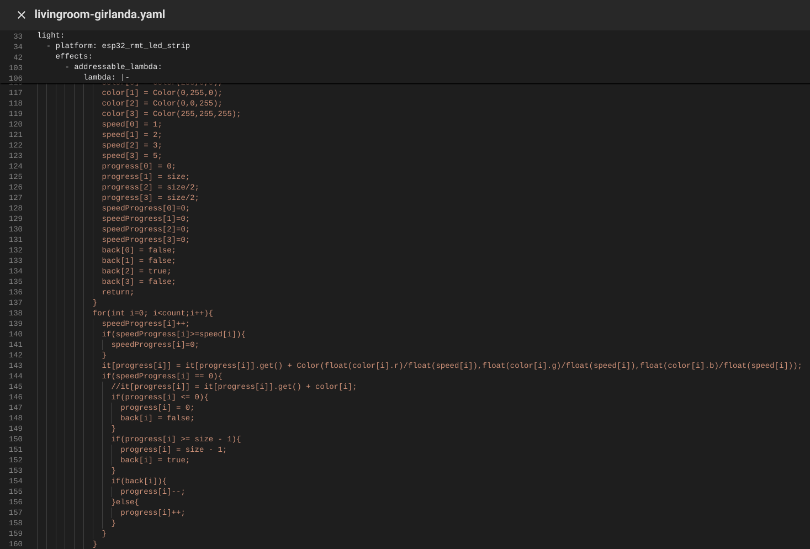The width and height of the screenshot is (810, 549).
Task: Place cursor on 'color[3] = Color(255,255,255);' line
Action: (x=171, y=114)
